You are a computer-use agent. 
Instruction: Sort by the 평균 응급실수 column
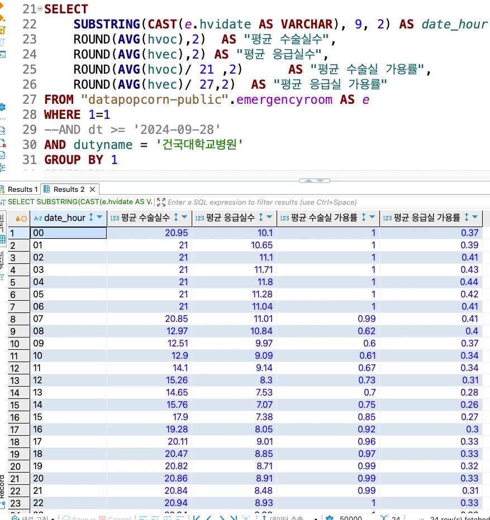pos(261,218)
